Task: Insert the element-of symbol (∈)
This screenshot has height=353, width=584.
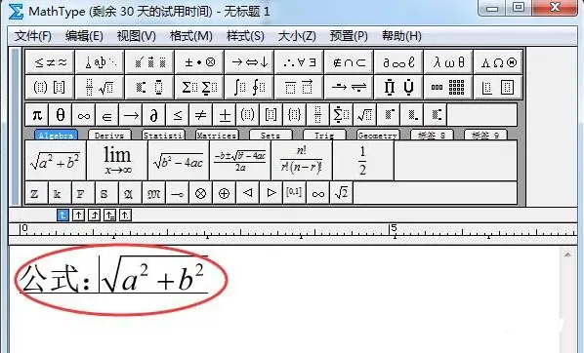Action: (x=106, y=115)
